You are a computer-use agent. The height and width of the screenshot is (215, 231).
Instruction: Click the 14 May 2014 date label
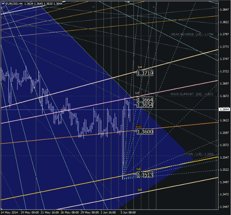pyautogui.click(x=10, y=212)
